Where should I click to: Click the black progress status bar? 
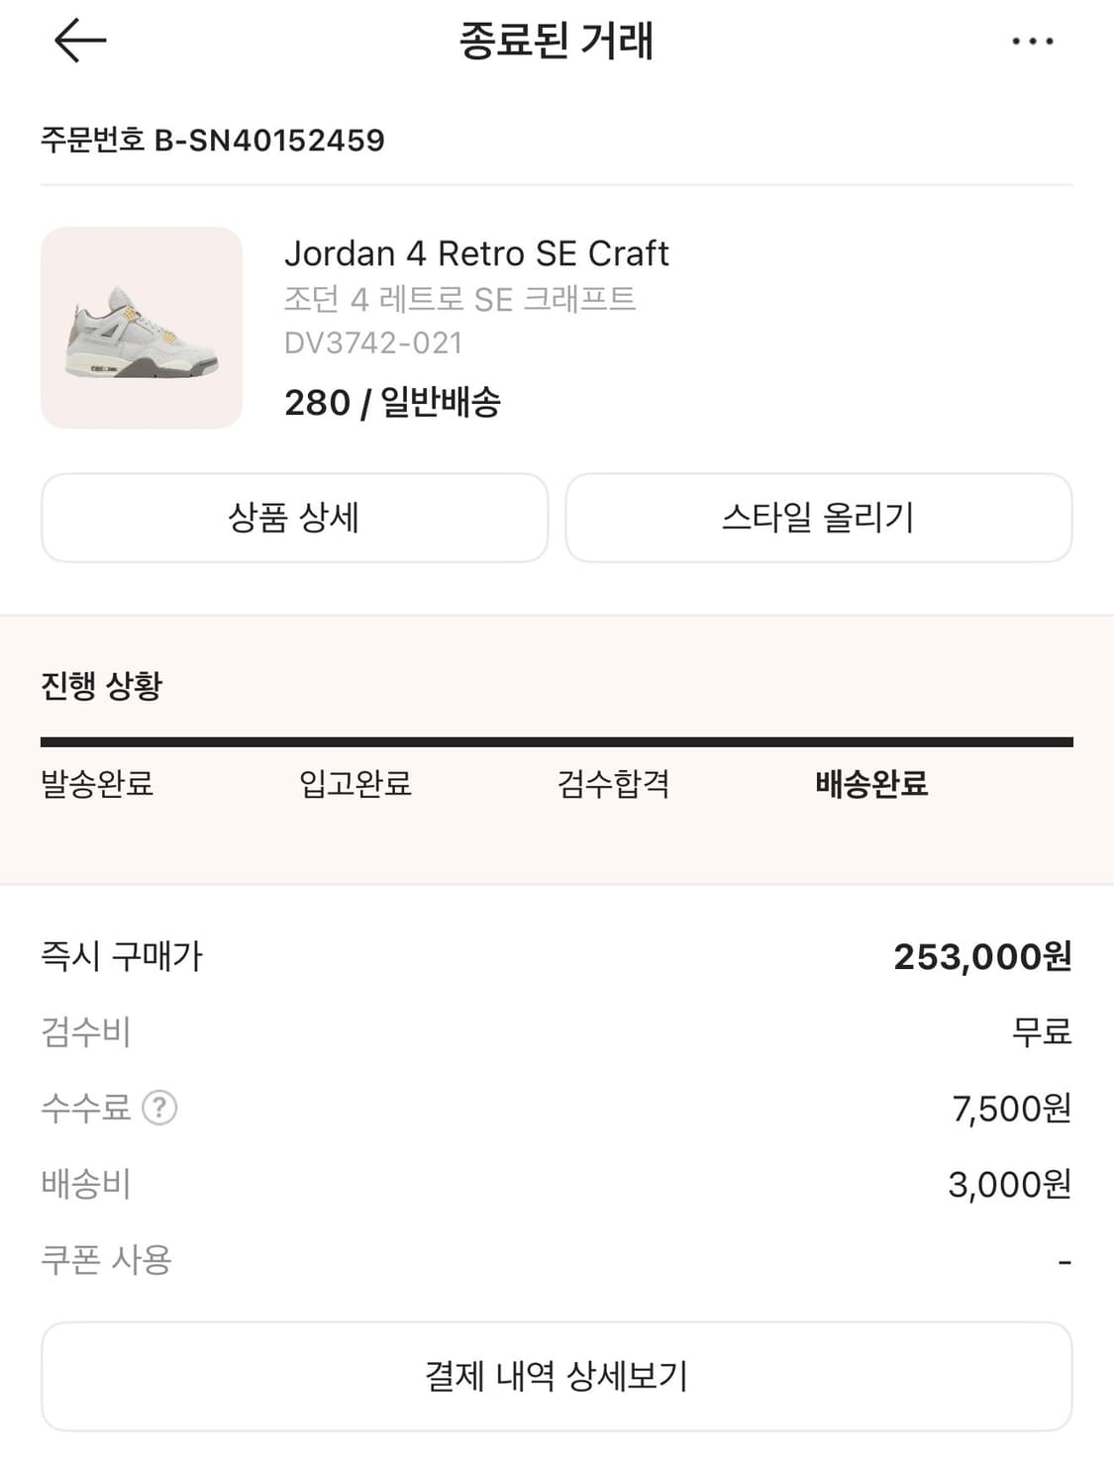pyautogui.click(x=557, y=742)
